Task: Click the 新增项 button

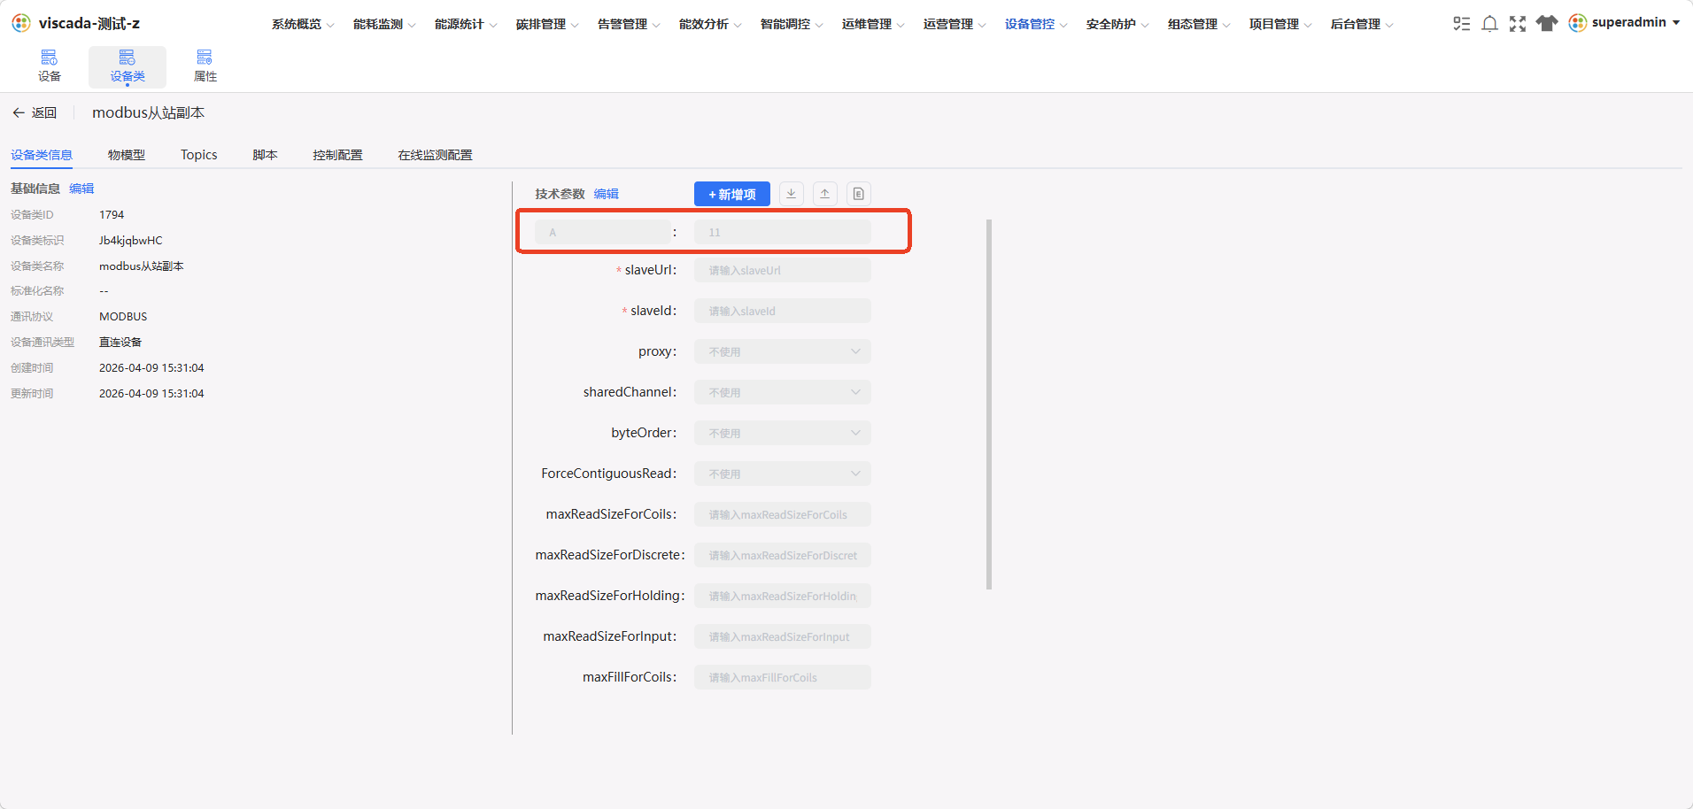Action: (x=732, y=194)
